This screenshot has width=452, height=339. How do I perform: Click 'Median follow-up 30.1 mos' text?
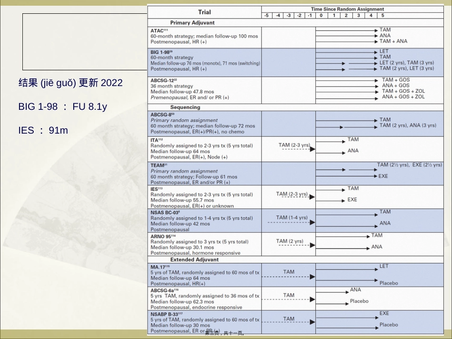pos(182,247)
